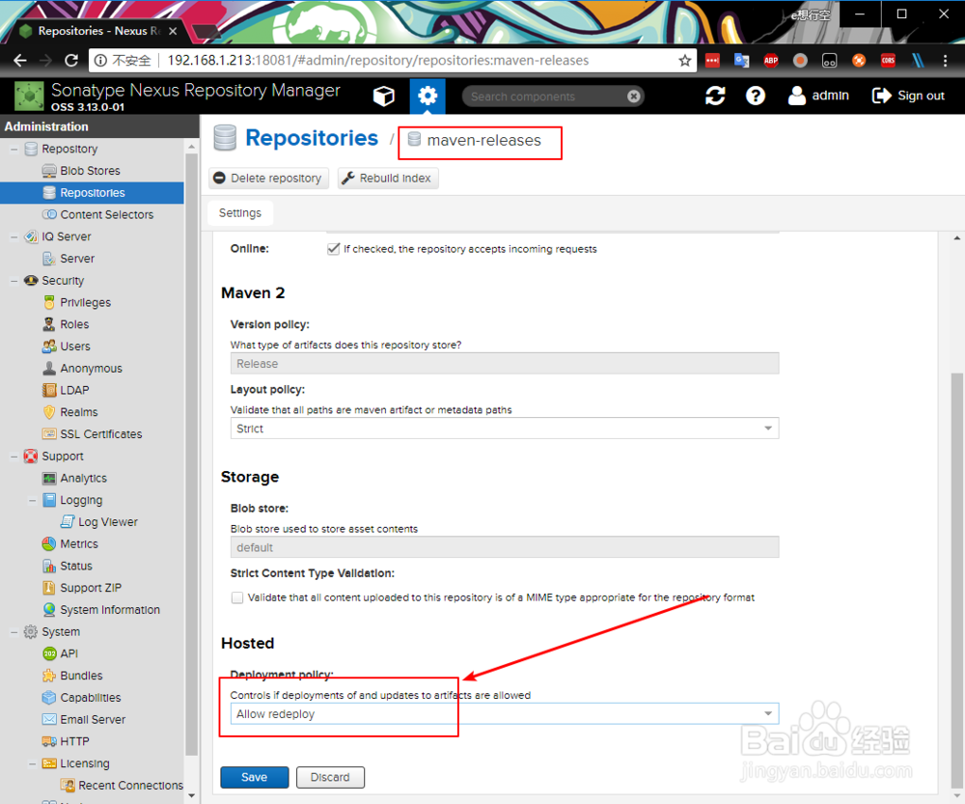Click the browser address bar URL
Viewport: 965px width, 804px height.
click(378, 61)
